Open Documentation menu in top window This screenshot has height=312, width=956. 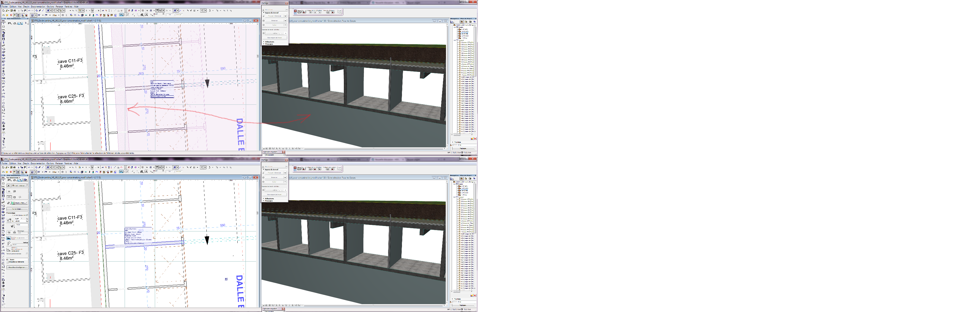click(x=38, y=7)
